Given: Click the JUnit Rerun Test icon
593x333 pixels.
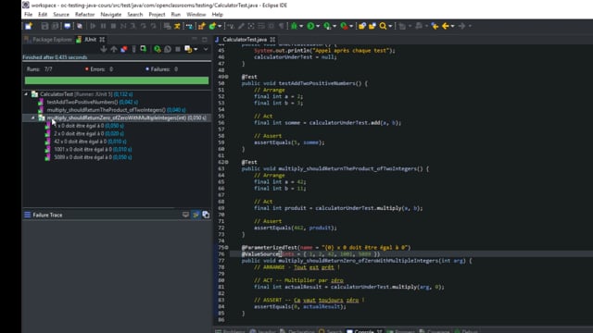Looking at the screenshot, I should tap(157, 49).
